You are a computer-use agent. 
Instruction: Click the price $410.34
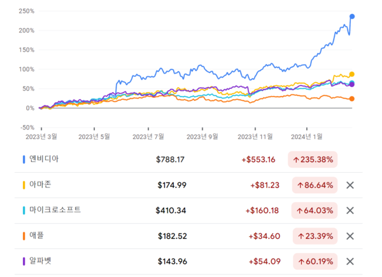pyautogui.click(x=171, y=210)
